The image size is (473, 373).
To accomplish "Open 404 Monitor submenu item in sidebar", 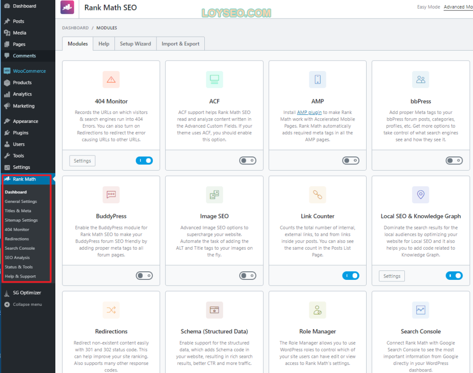I will [x=17, y=229].
